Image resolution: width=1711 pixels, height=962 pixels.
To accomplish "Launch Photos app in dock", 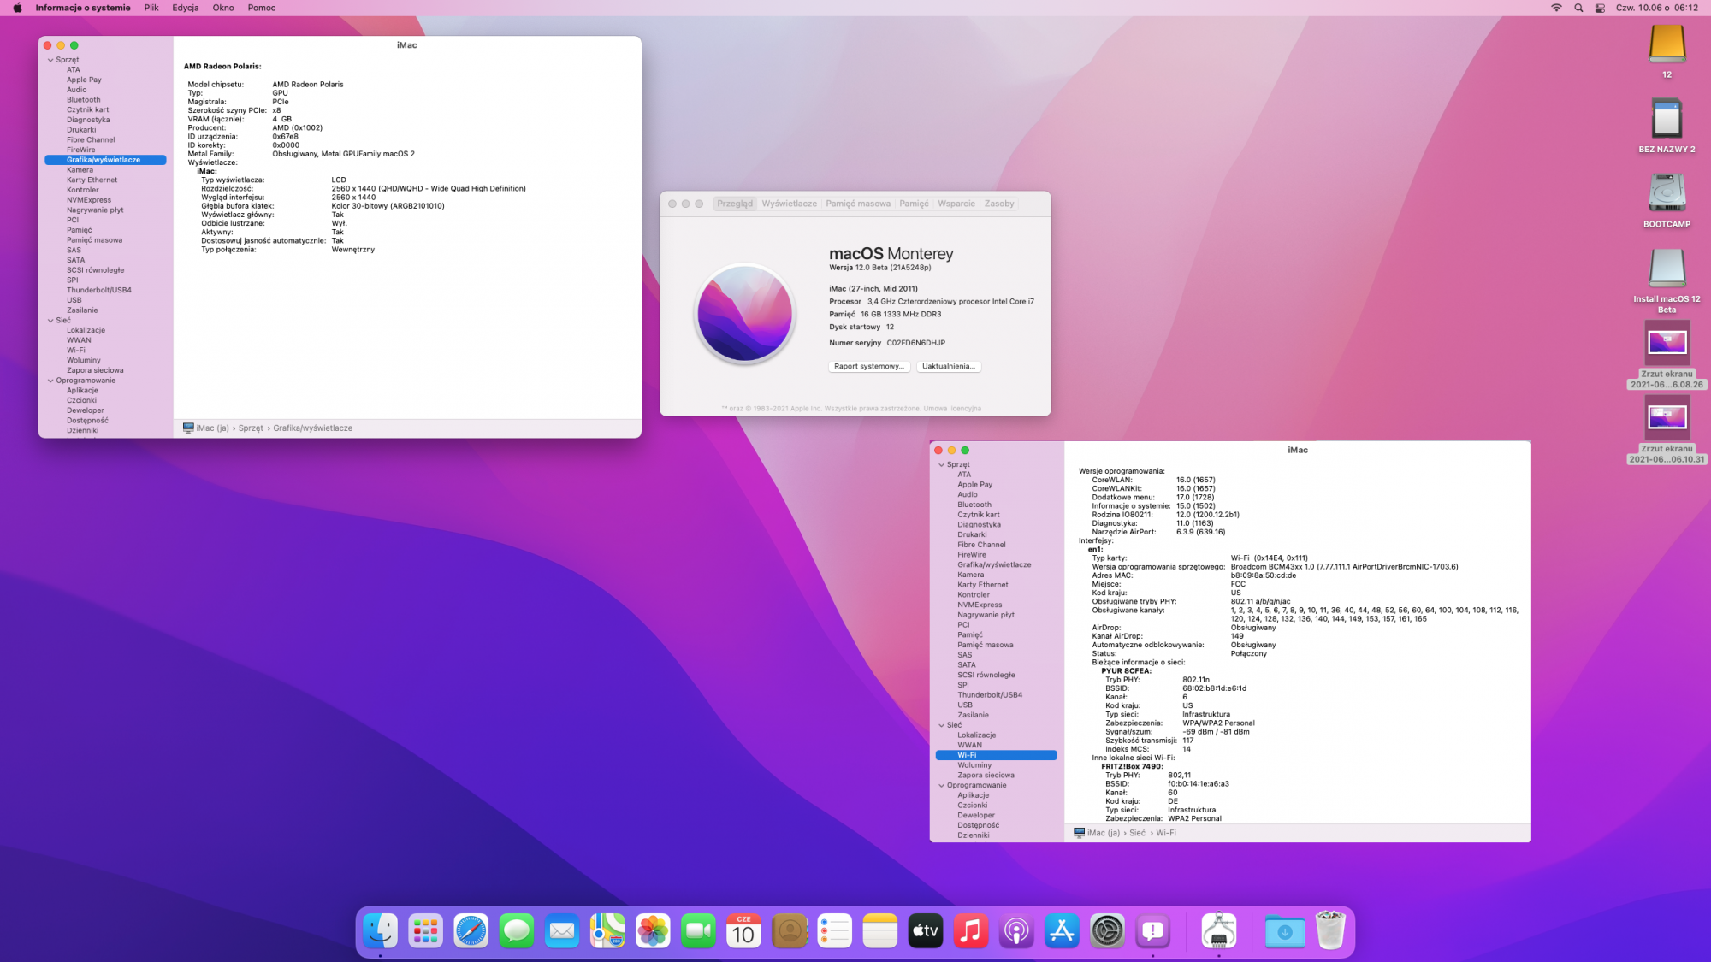I will (x=653, y=930).
